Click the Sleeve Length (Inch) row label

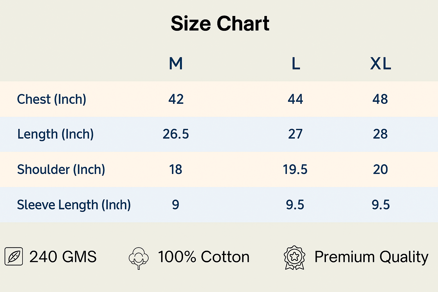(x=74, y=205)
